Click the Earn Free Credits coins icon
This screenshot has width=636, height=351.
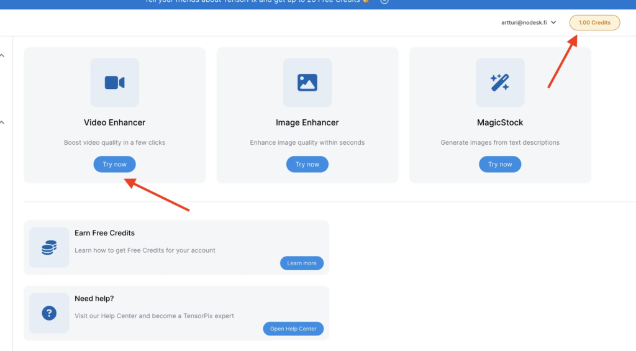(x=49, y=247)
